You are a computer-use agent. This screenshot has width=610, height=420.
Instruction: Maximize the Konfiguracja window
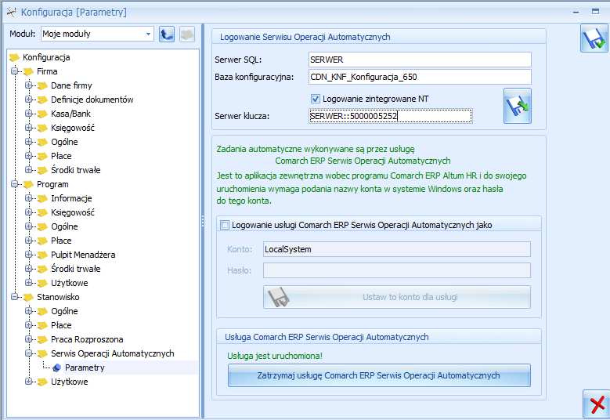click(x=596, y=11)
